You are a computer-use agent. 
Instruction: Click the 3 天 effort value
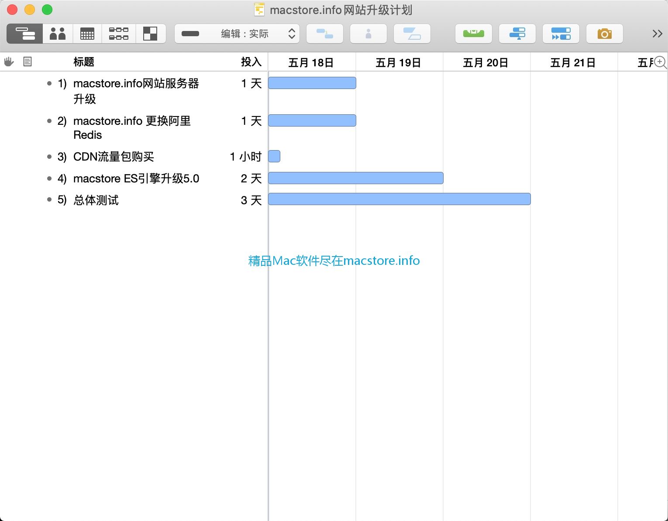[x=251, y=200]
